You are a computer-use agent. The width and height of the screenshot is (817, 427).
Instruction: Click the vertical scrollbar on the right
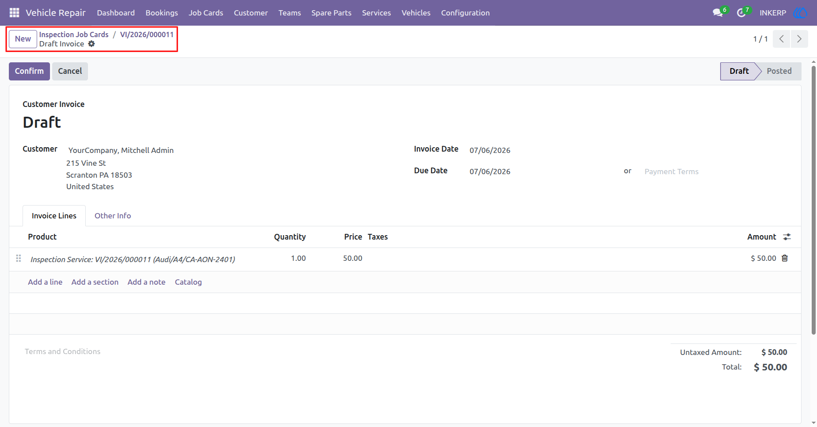(x=813, y=199)
